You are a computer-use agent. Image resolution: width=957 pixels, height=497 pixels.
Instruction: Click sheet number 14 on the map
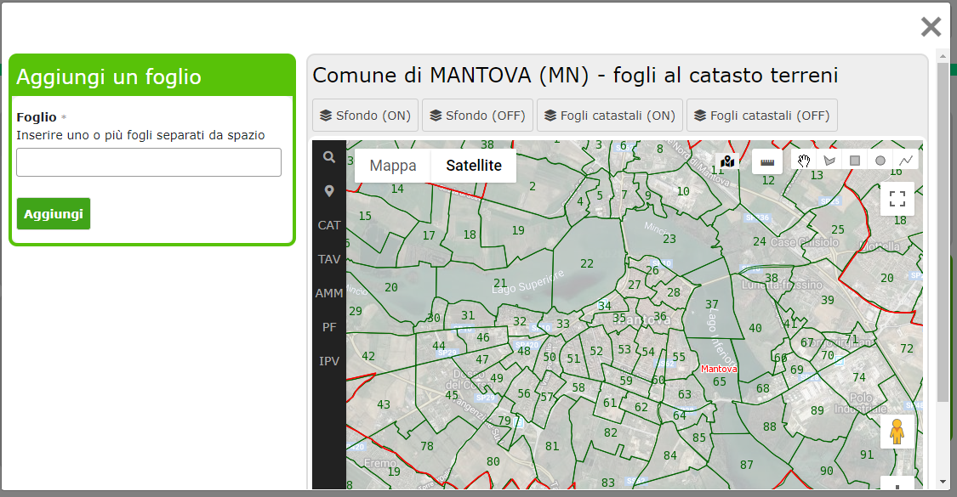[x=397, y=189]
